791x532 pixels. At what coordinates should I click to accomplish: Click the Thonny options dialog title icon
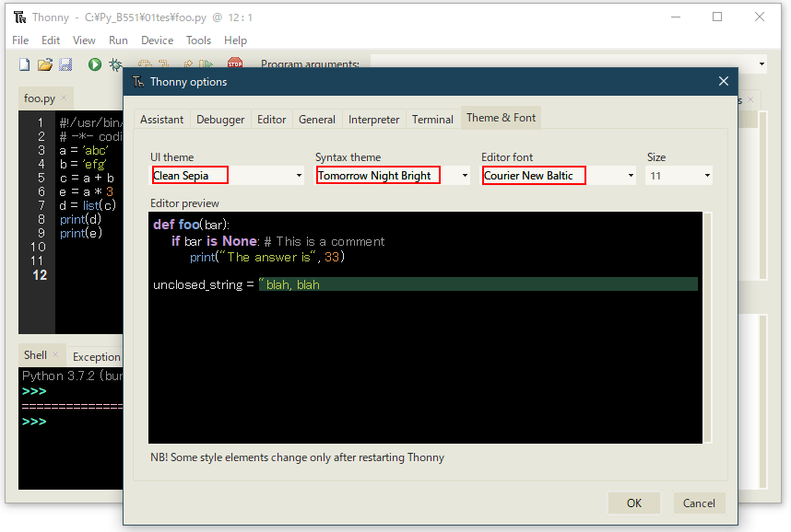point(138,82)
